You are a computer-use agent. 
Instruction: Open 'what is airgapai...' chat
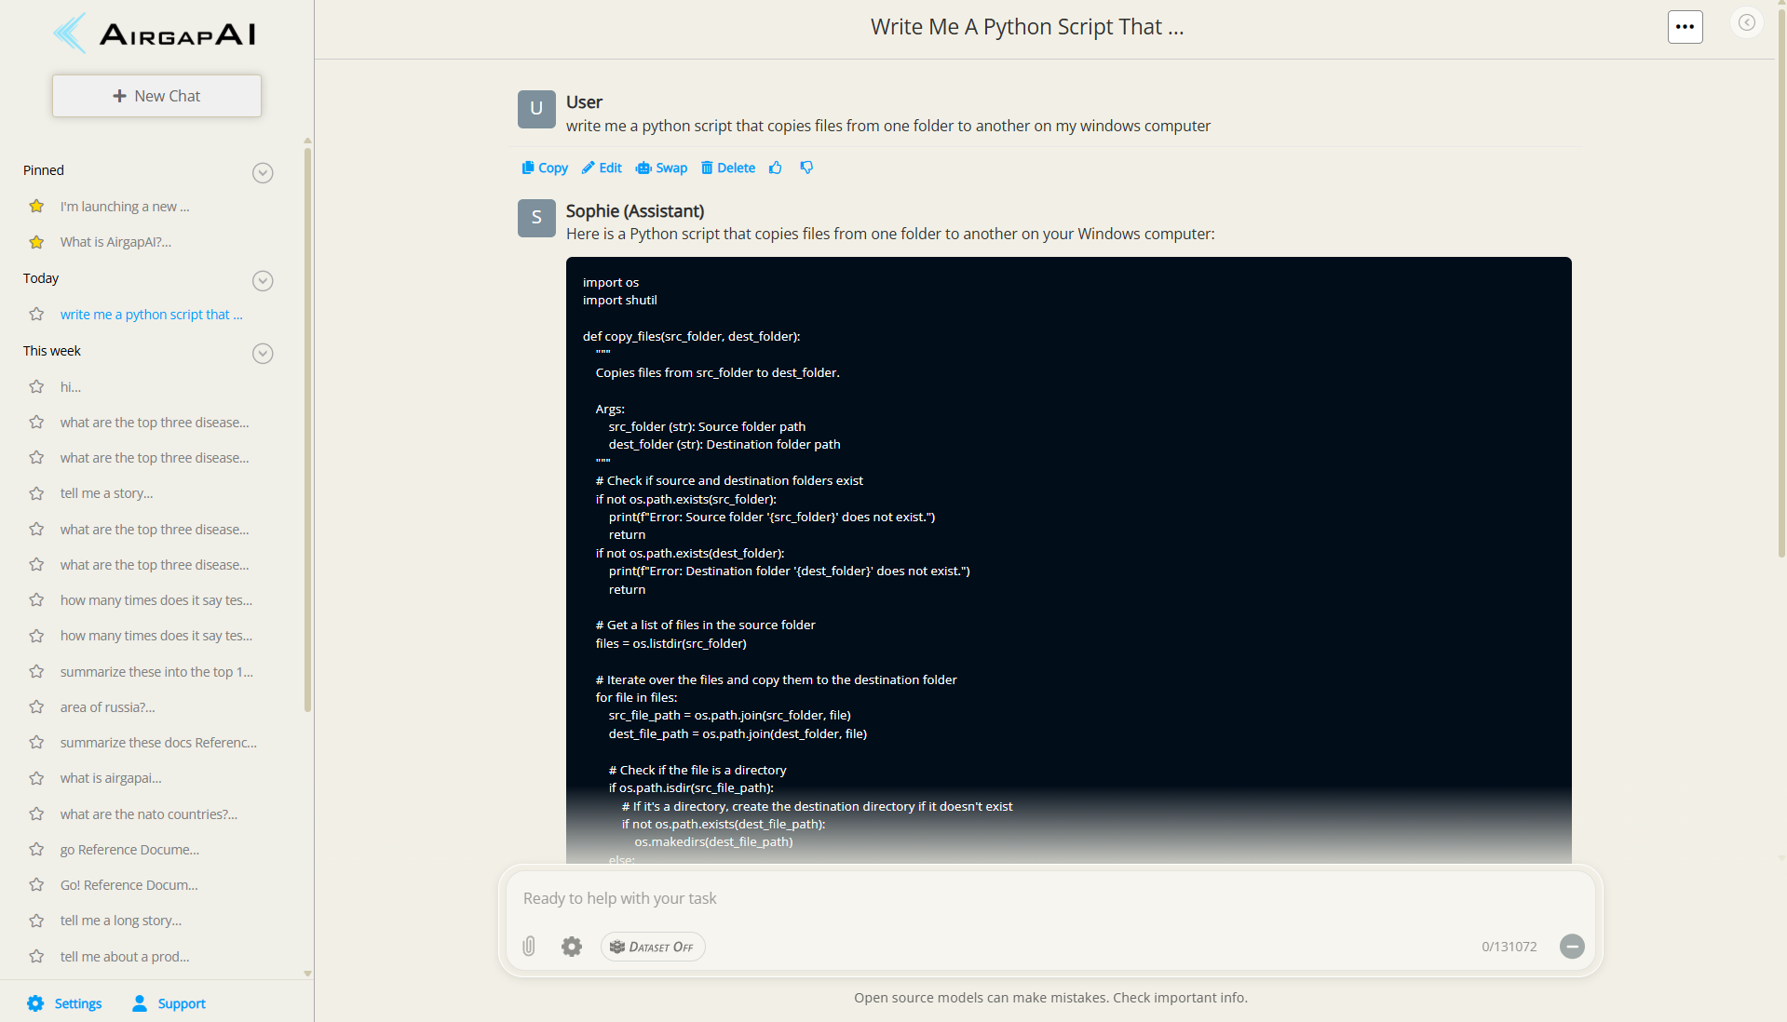coord(111,778)
